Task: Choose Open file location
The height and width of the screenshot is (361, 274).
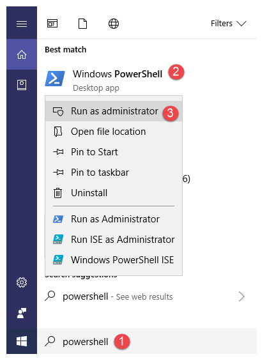Action: coord(114,132)
